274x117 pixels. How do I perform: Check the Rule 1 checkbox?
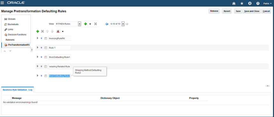[46, 48]
